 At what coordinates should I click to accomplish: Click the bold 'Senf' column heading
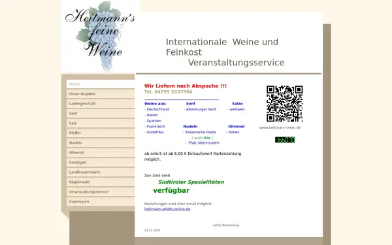(x=191, y=103)
